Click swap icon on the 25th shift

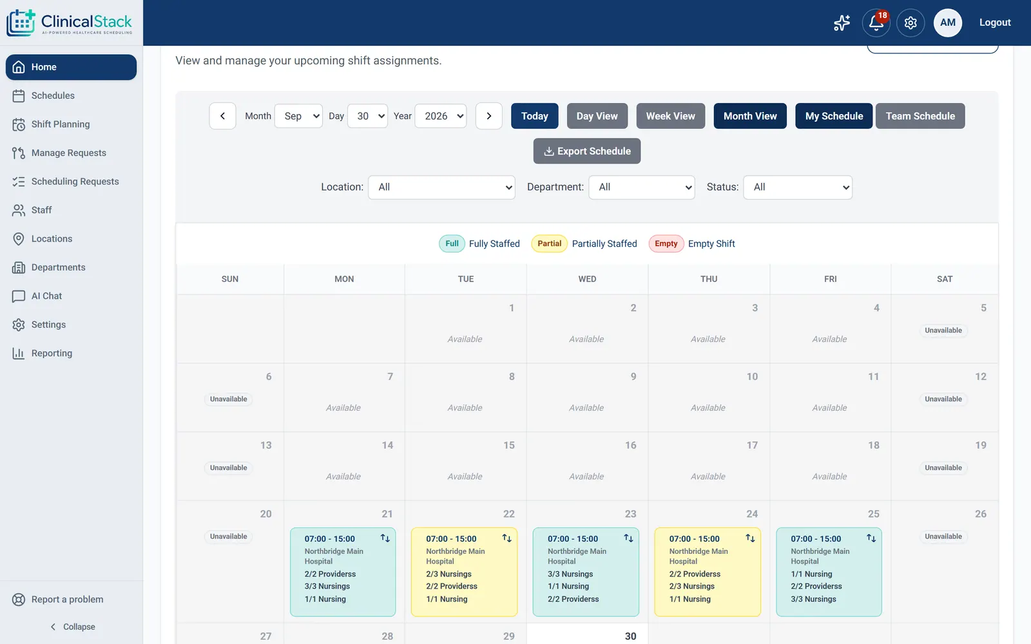pos(871,538)
